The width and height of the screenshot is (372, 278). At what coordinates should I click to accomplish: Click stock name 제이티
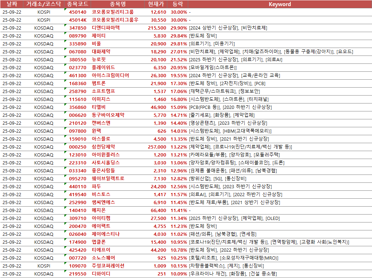(99, 36)
